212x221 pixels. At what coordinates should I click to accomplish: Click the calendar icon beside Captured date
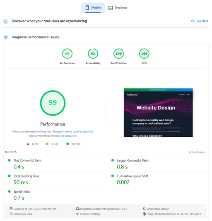pyautogui.click(x=11, y=209)
